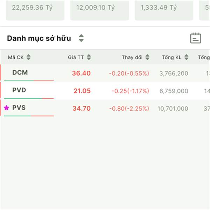Screen dimensions: 210x210
Task: Click the 22,259.36 Tỷ summary card
Action: tap(35, 10)
